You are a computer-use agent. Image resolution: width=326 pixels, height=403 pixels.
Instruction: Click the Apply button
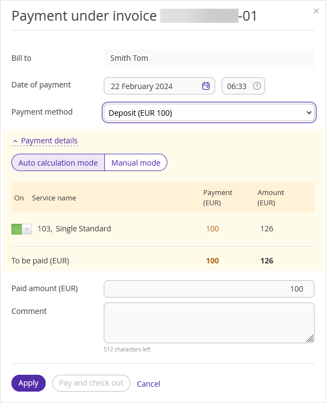pyautogui.click(x=28, y=383)
